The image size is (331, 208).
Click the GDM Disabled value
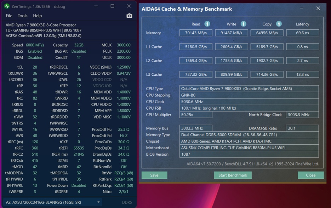point(35,58)
